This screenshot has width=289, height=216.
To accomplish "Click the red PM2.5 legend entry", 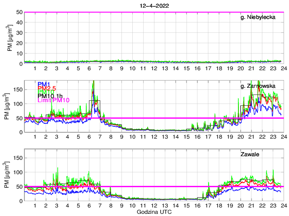I will click(47, 90).
